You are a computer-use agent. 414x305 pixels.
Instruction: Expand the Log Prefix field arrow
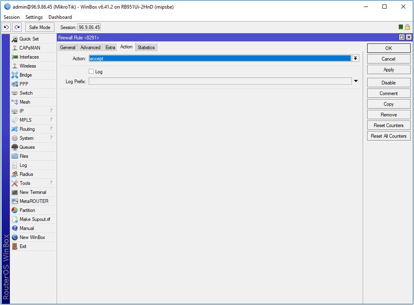tap(356, 81)
